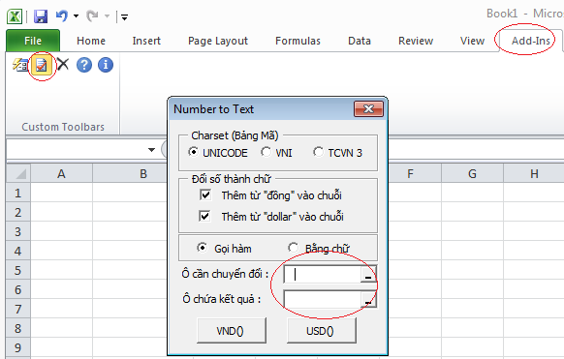This screenshot has width=564, height=359.
Task: Uncheck Thêm từ "đồng" vào chuỗi
Action: click(205, 194)
